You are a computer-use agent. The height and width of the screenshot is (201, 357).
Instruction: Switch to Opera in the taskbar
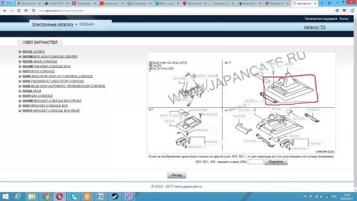(x=59, y=197)
